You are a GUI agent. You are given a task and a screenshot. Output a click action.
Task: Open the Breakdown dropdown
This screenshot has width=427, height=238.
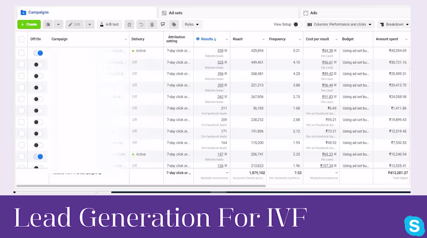(x=394, y=24)
